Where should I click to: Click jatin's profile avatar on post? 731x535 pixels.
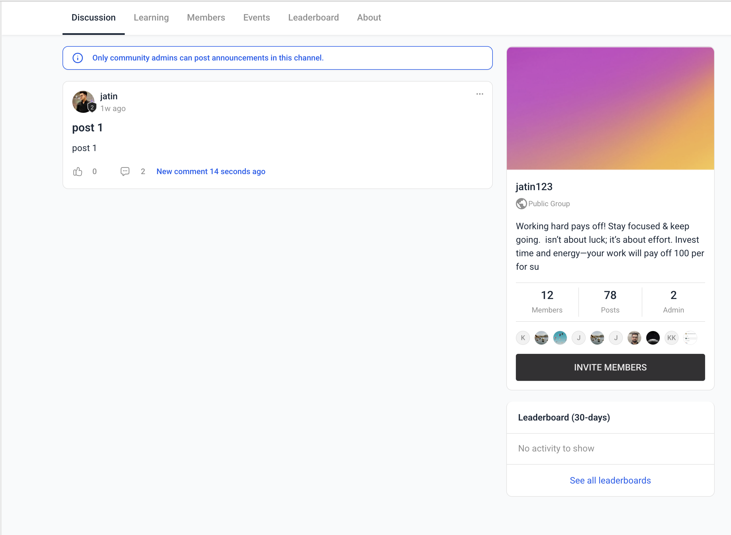pyautogui.click(x=83, y=102)
